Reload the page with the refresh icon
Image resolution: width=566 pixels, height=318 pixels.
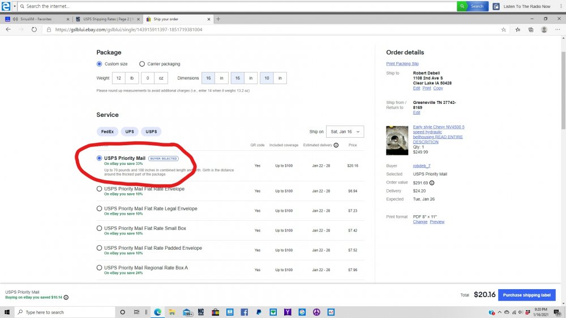34,29
